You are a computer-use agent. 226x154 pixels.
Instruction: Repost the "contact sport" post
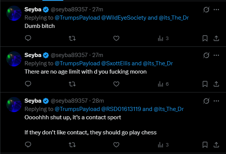(72, 145)
